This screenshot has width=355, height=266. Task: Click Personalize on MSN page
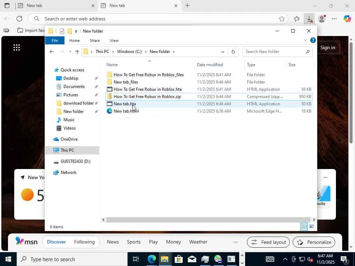[x=314, y=242]
